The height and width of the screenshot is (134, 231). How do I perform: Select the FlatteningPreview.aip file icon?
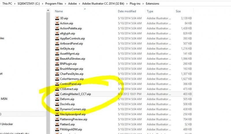57,119
